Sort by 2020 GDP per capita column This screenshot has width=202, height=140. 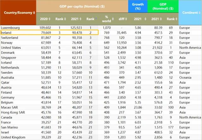coord(44,19)
